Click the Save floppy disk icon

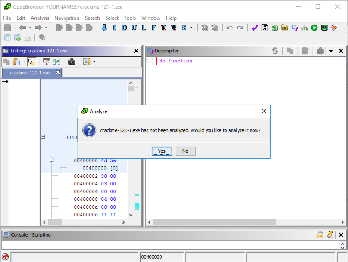click(7, 28)
